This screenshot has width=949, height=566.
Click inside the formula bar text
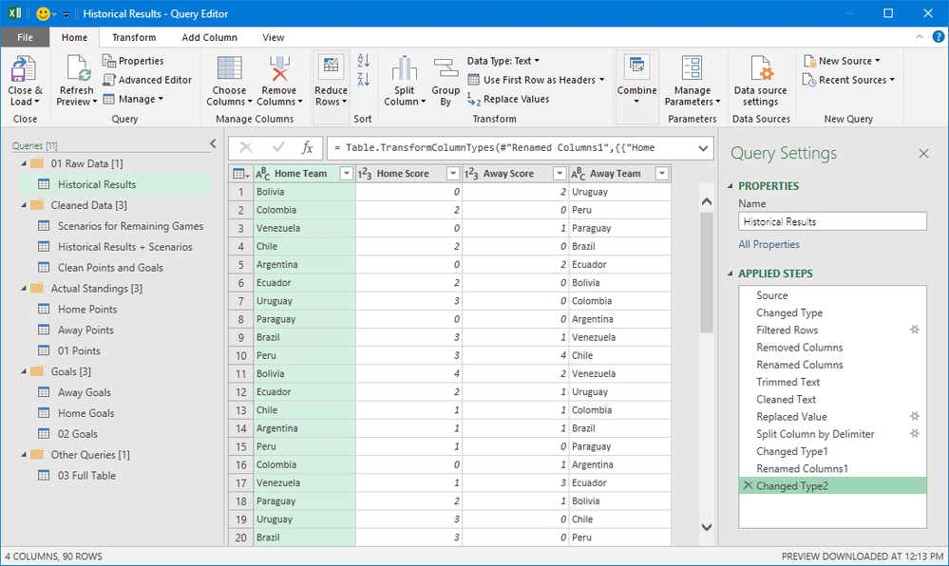tap(493, 148)
